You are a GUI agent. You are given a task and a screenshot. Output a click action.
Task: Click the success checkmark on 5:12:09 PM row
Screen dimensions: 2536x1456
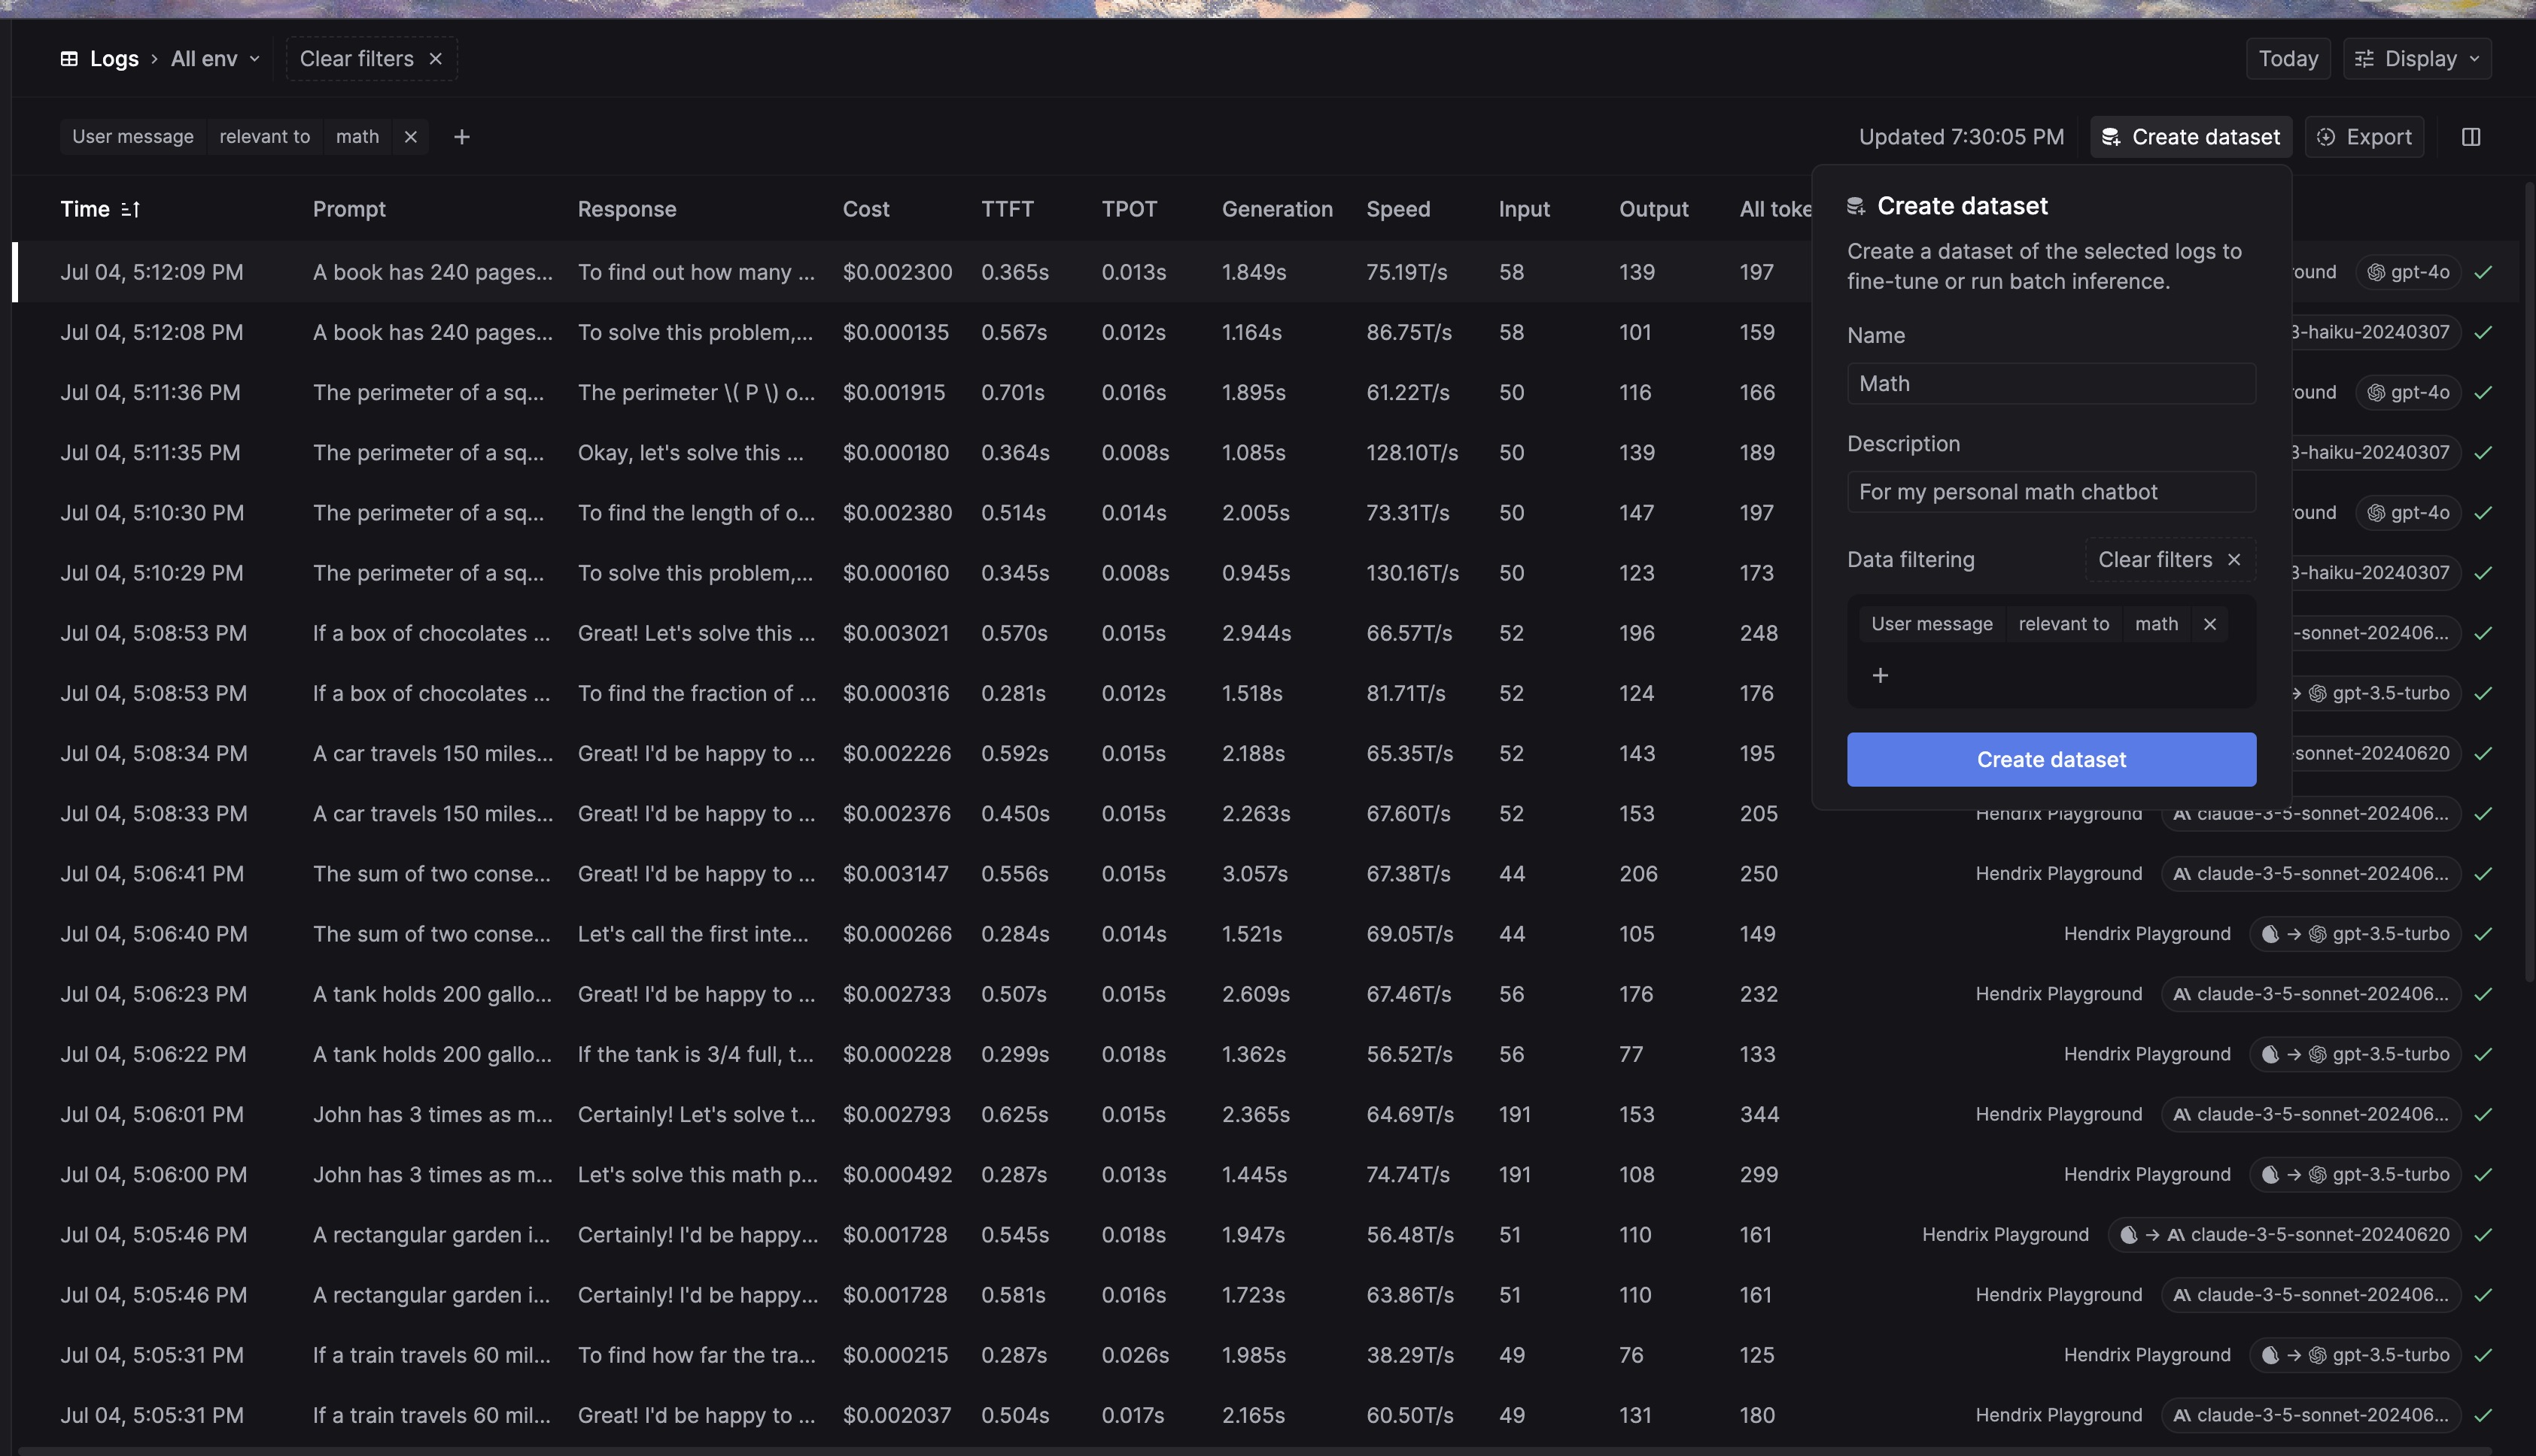click(2483, 272)
